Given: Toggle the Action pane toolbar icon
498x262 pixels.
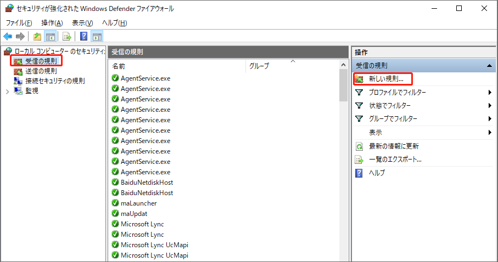Looking at the screenshot, I should point(97,37).
